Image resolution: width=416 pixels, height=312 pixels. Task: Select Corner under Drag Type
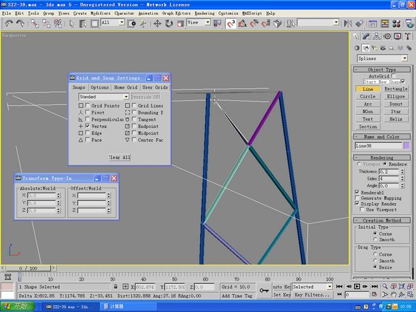tap(375, 254)
